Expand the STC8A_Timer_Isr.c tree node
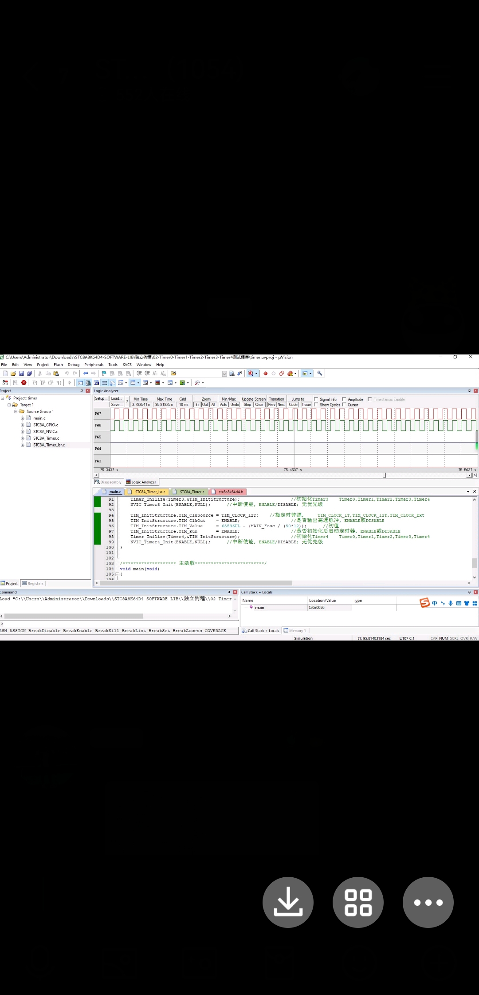The height and width of the screenshot is (995, 479). tap(22, 445)
